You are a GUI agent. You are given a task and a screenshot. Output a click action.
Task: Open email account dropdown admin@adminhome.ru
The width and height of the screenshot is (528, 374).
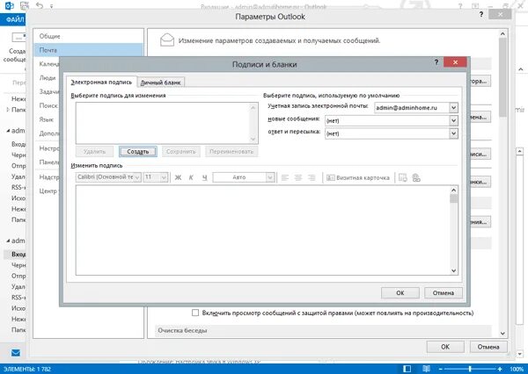tap(453, 108)
